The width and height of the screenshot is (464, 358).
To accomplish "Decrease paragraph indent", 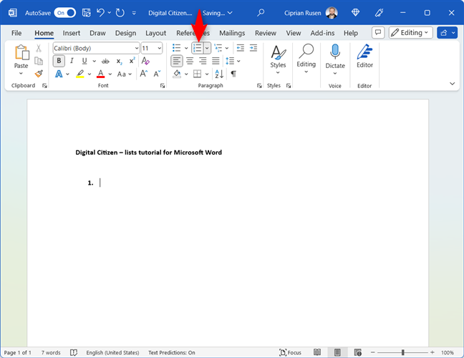I will (241, 48).
